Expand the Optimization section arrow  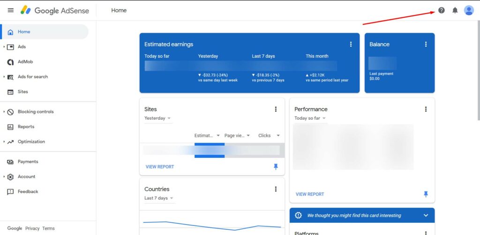4,141
